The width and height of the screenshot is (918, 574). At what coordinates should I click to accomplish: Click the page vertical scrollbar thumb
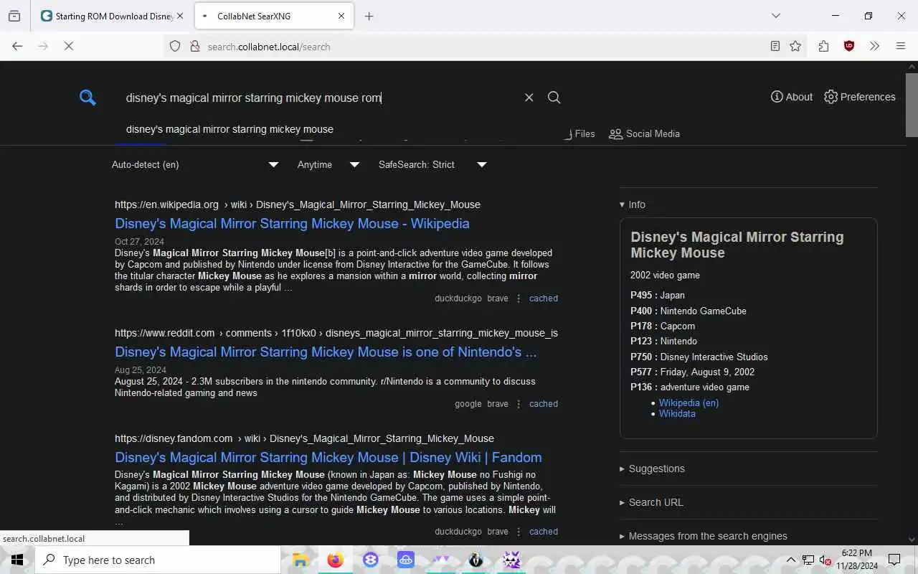pos(912,104)
